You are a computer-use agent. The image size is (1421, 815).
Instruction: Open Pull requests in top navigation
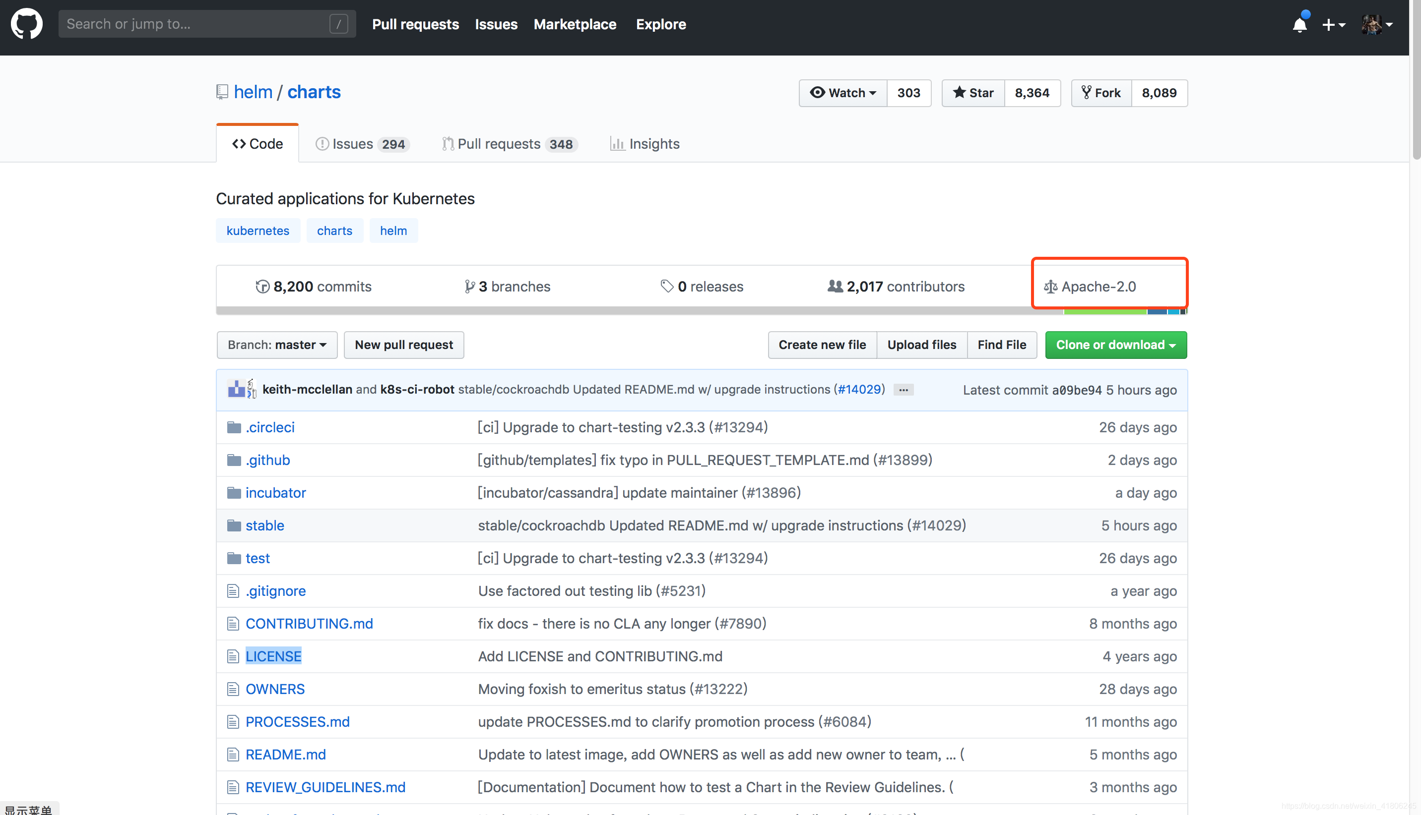[x=416, y=24]
